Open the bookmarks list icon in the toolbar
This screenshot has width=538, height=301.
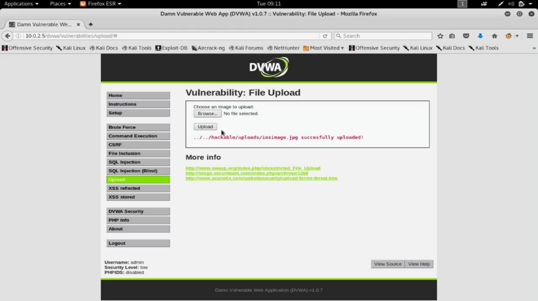(452, 36)
